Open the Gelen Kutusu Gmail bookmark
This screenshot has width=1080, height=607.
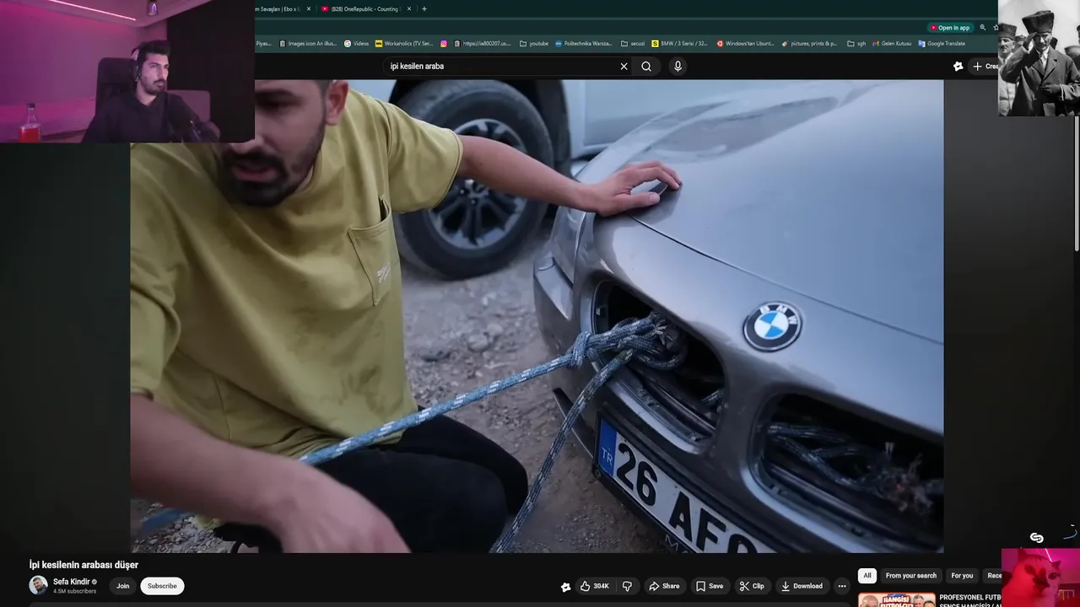892,44
